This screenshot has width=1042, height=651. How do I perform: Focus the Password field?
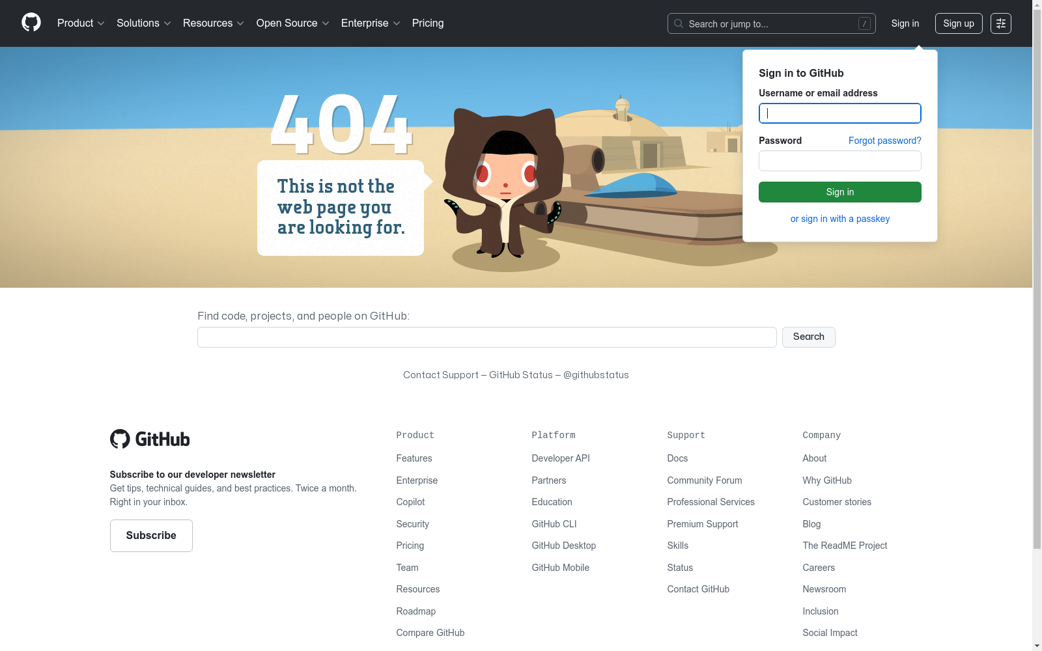tap(840, 161)
